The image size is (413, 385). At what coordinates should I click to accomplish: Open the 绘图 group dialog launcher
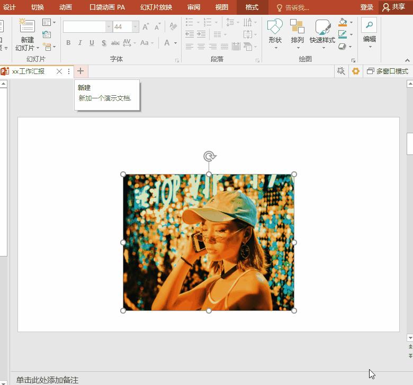point(353,60)
